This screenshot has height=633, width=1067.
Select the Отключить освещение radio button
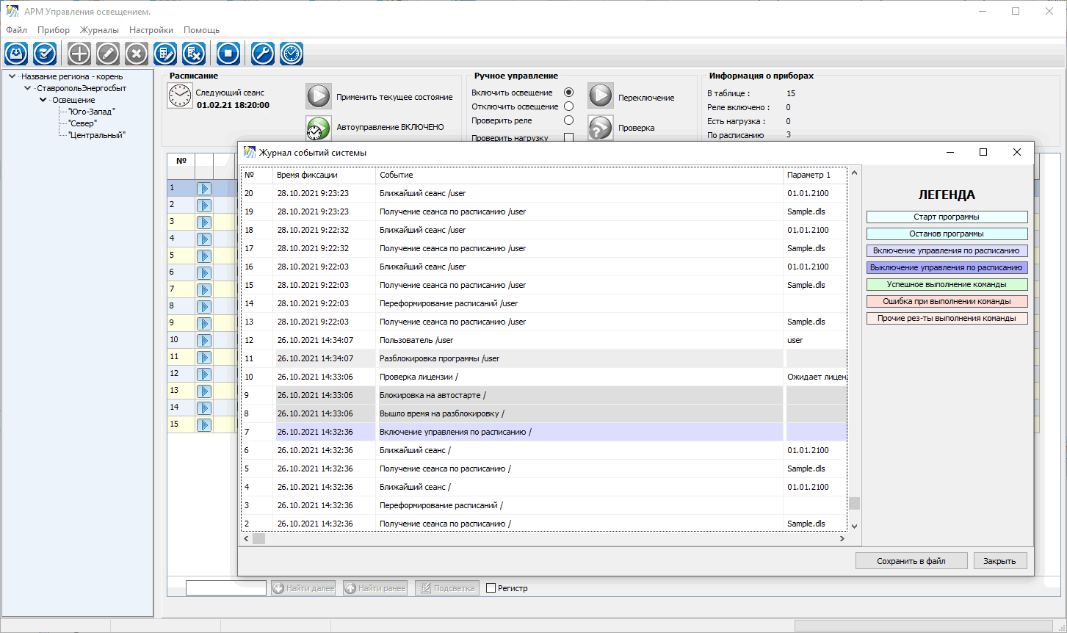[568, 106]
